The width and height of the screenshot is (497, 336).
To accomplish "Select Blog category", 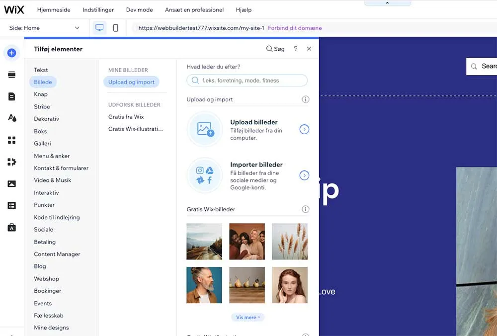I will tap(40, 266).
